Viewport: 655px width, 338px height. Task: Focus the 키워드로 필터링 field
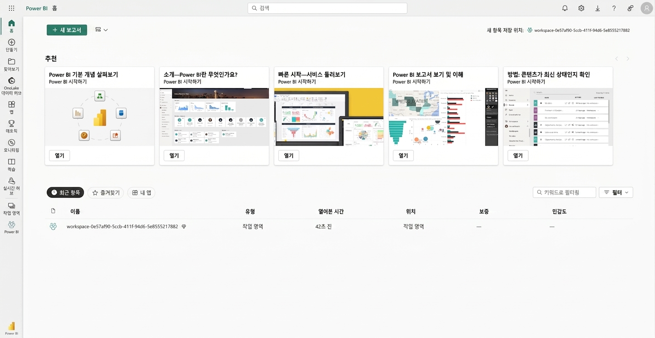point(565,192)
